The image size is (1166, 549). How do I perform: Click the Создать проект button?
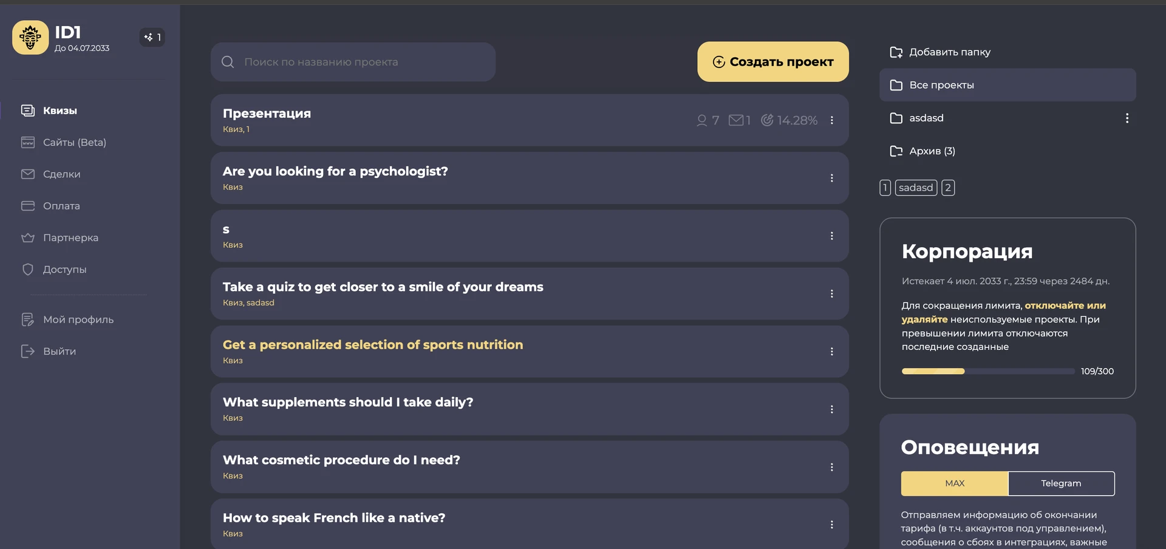tap(773, 62)
